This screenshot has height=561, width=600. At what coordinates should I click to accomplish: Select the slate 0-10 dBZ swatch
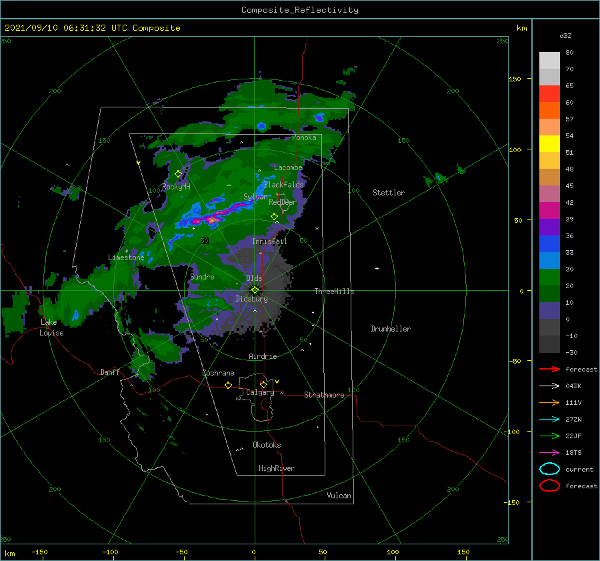tap(549, 311)
